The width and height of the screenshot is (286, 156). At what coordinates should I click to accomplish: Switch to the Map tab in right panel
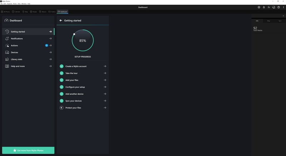(268, 21)
